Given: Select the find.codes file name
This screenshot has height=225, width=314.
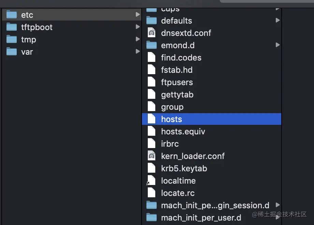Looking at the screenshot, I should (181, 57).
